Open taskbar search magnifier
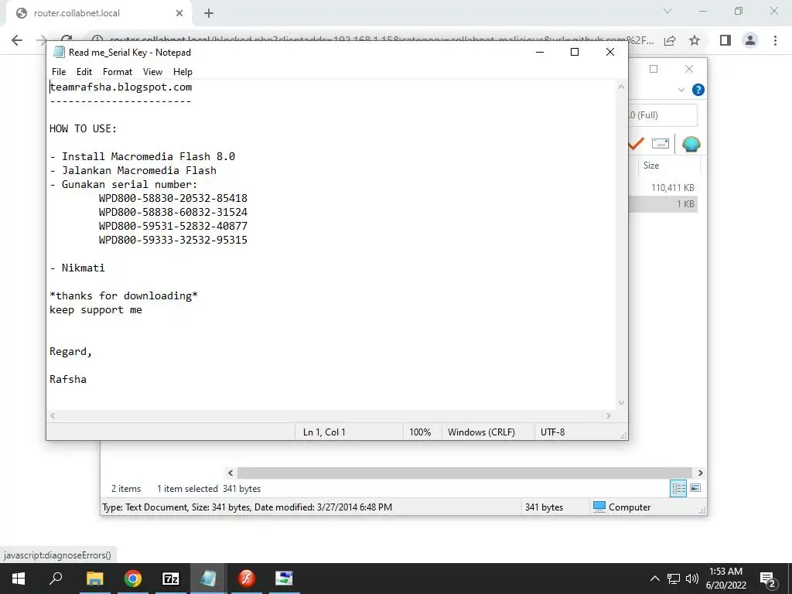Screen dimensions: 792x594 point(56,579)
